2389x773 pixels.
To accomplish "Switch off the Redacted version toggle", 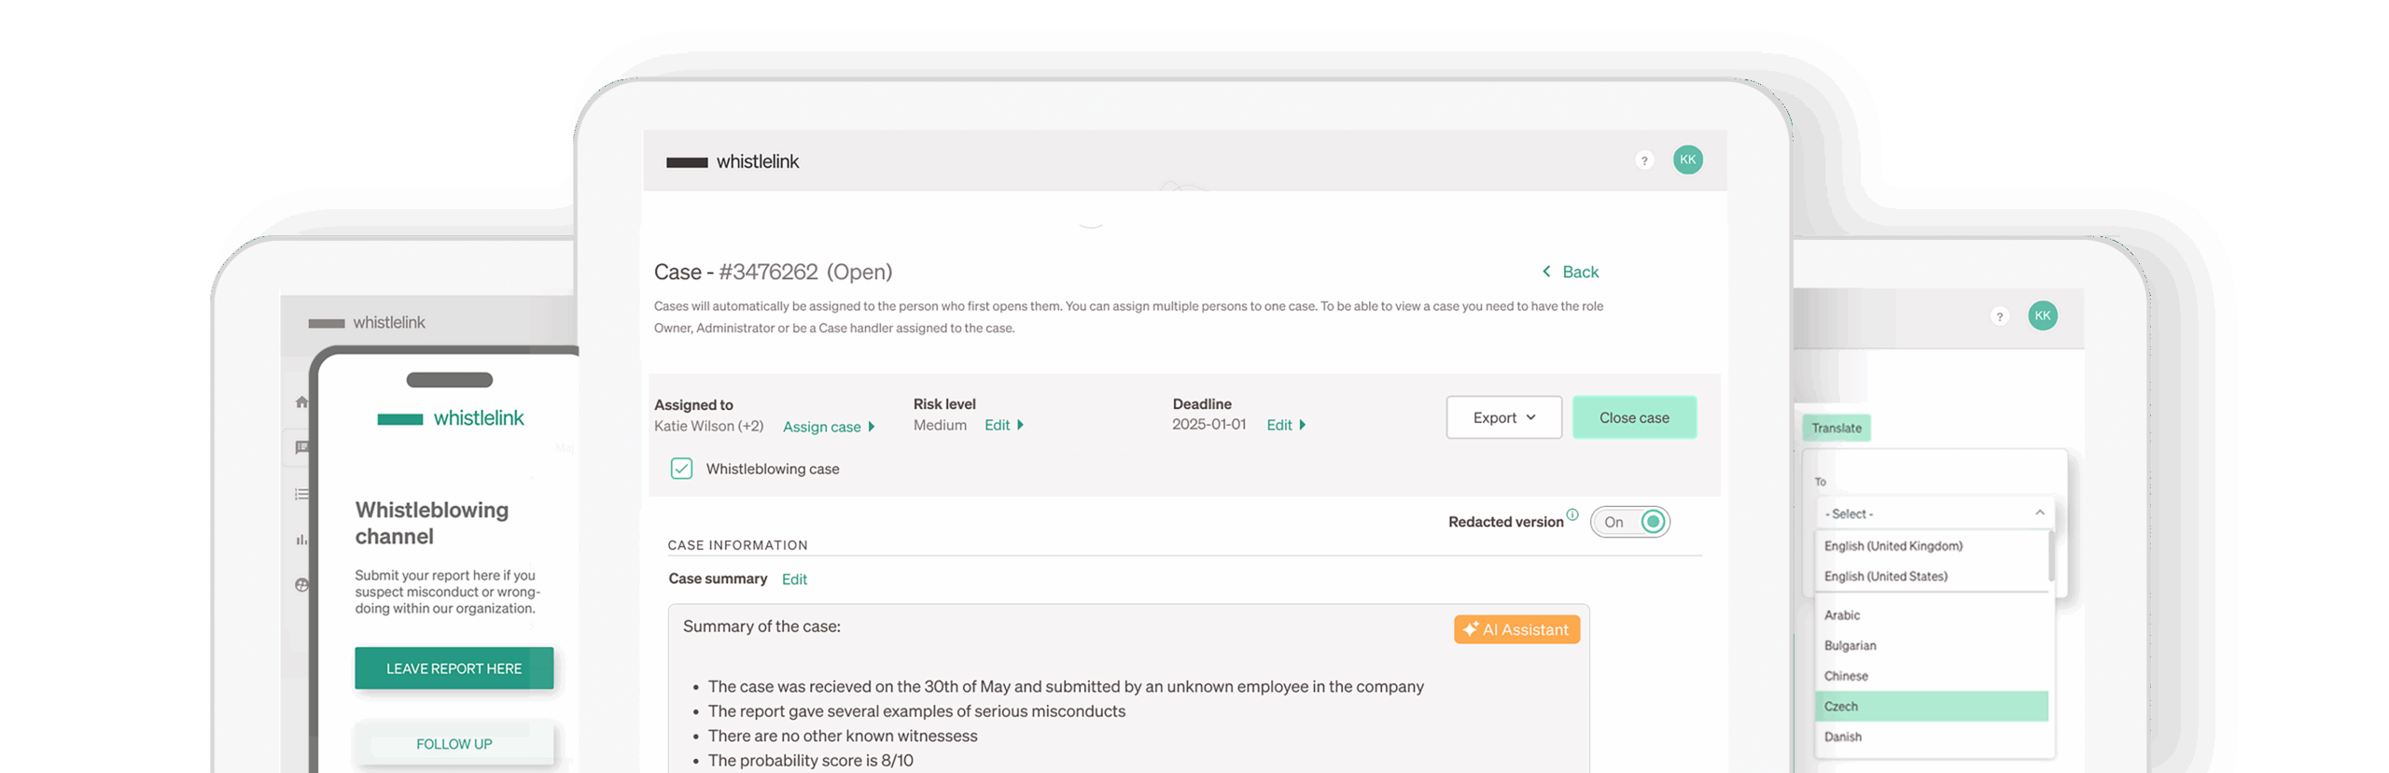I will (x=1628, y=522).
